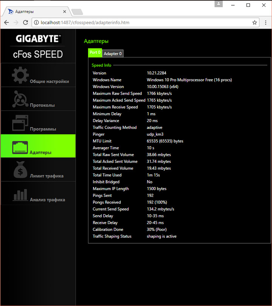Select the Адаптеры network port icon

click(20, 148)
